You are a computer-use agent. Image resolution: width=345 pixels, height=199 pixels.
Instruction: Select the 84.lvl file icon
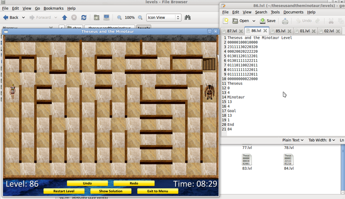289,159
